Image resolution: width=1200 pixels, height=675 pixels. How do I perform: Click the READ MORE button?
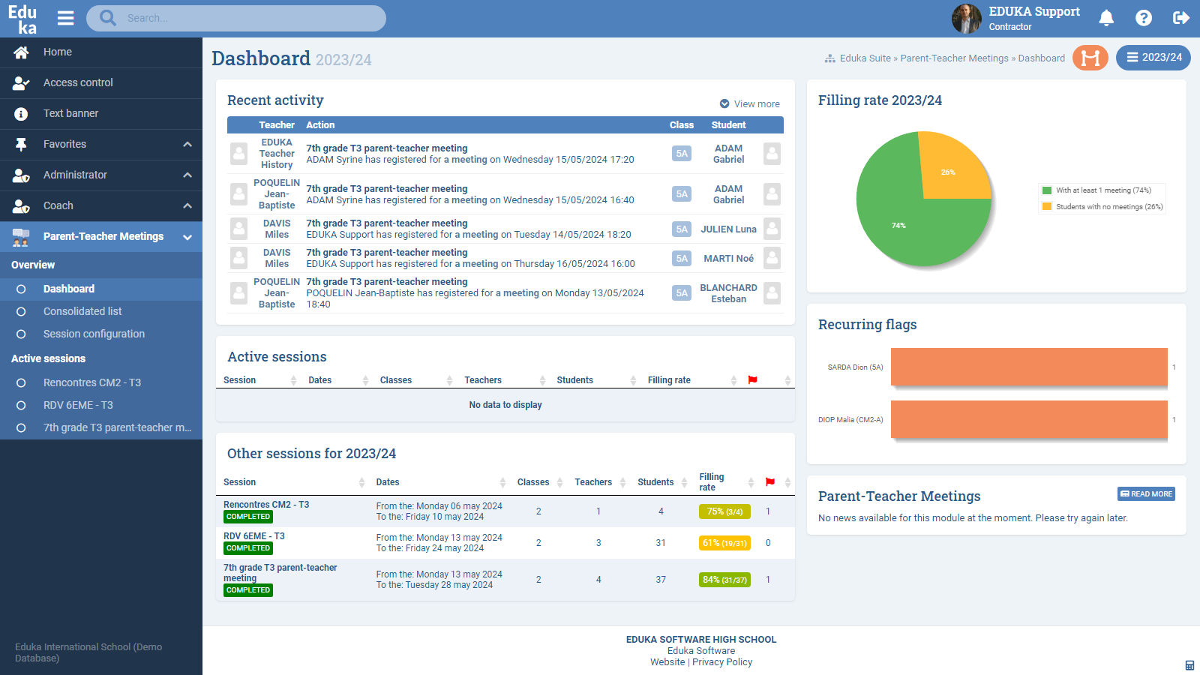point(1145,493)
